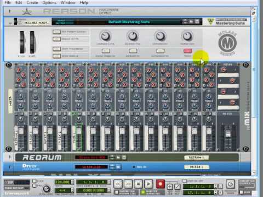The image size is (263, 197).
Task: Adjust the tempo value stepper arrows
Action: click(x=72, y=182)
